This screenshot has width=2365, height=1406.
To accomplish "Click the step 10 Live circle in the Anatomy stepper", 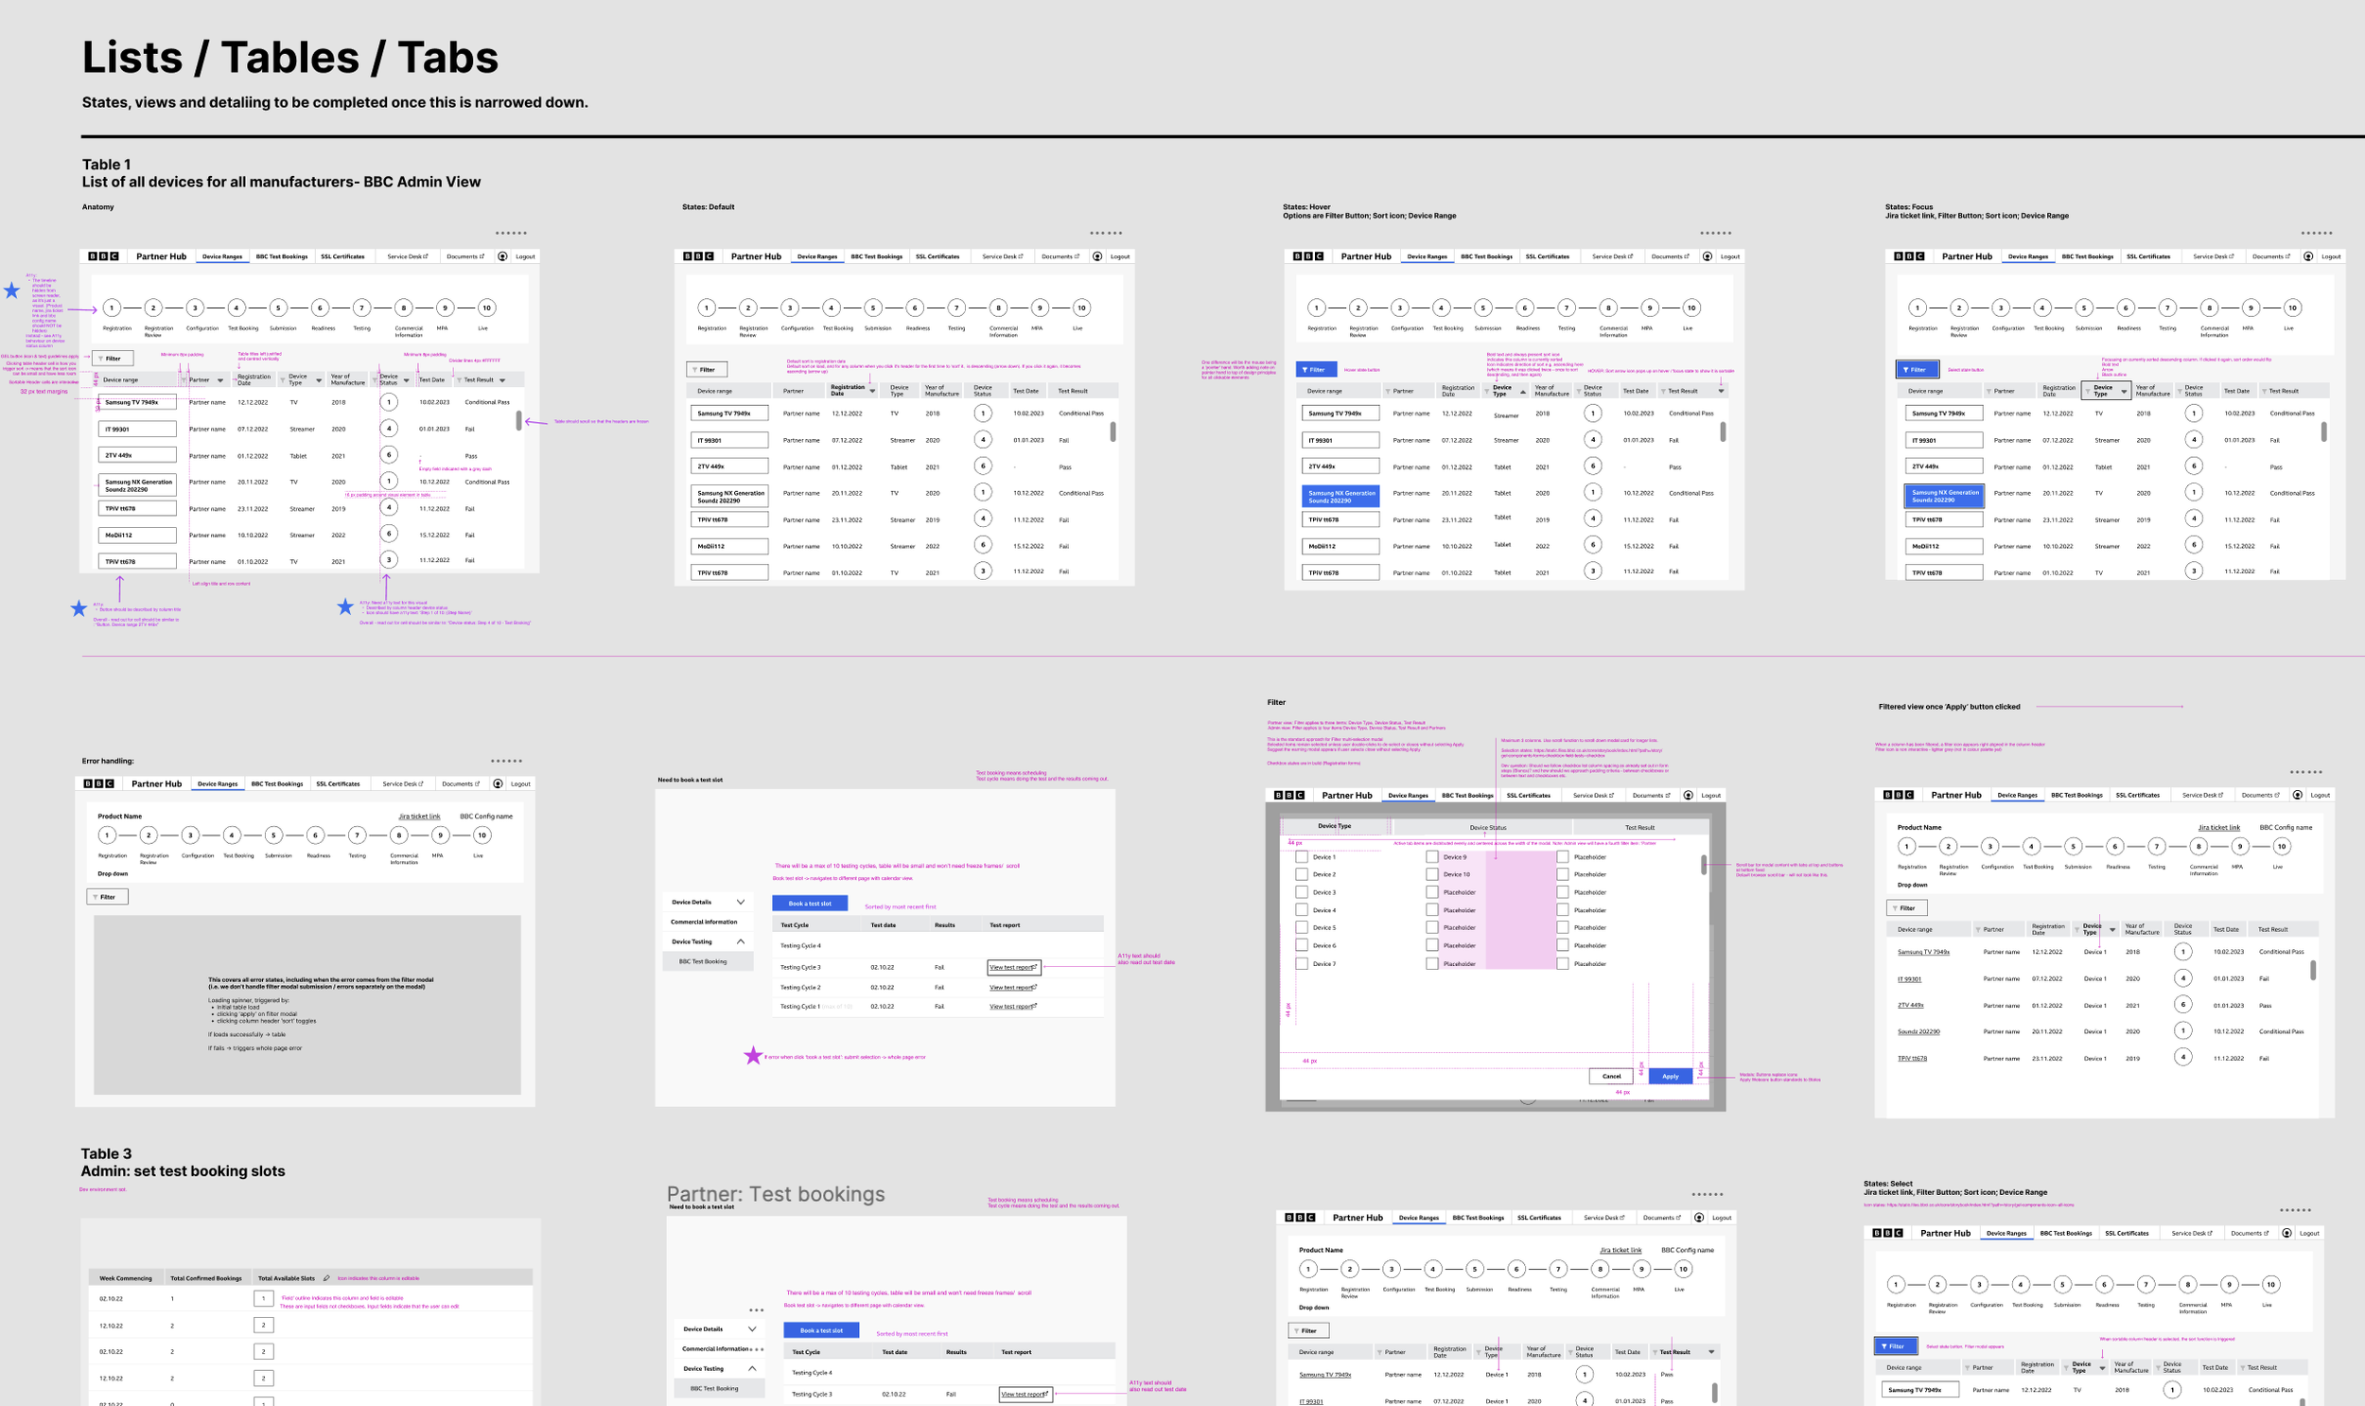I will point(487,308).
